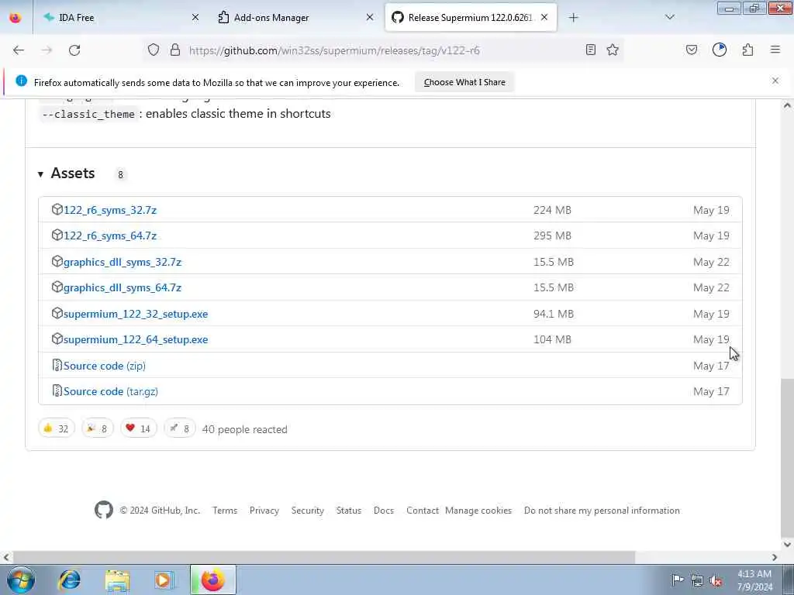Open Contact footer link
794x595 pixels.
click(x=423, y=511)
